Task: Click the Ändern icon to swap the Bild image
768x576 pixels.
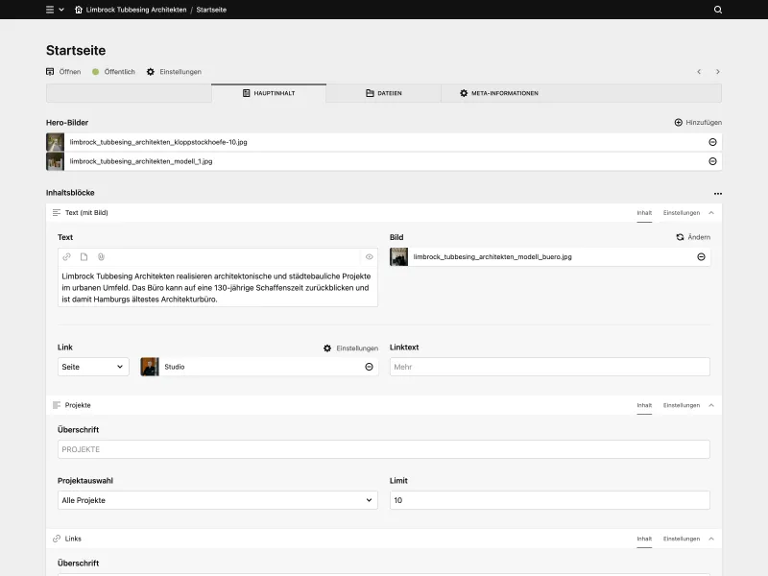Action: pyautogui.click(x=681, y=236)
